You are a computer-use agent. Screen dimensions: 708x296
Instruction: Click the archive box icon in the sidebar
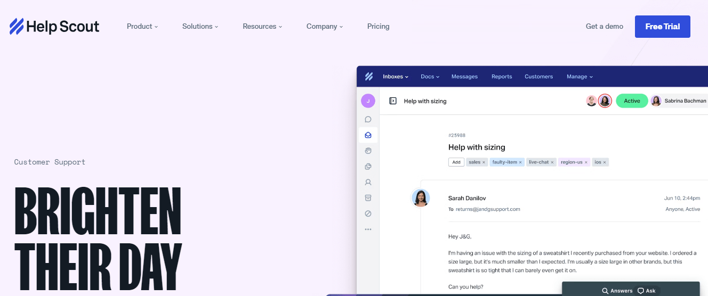368,198
